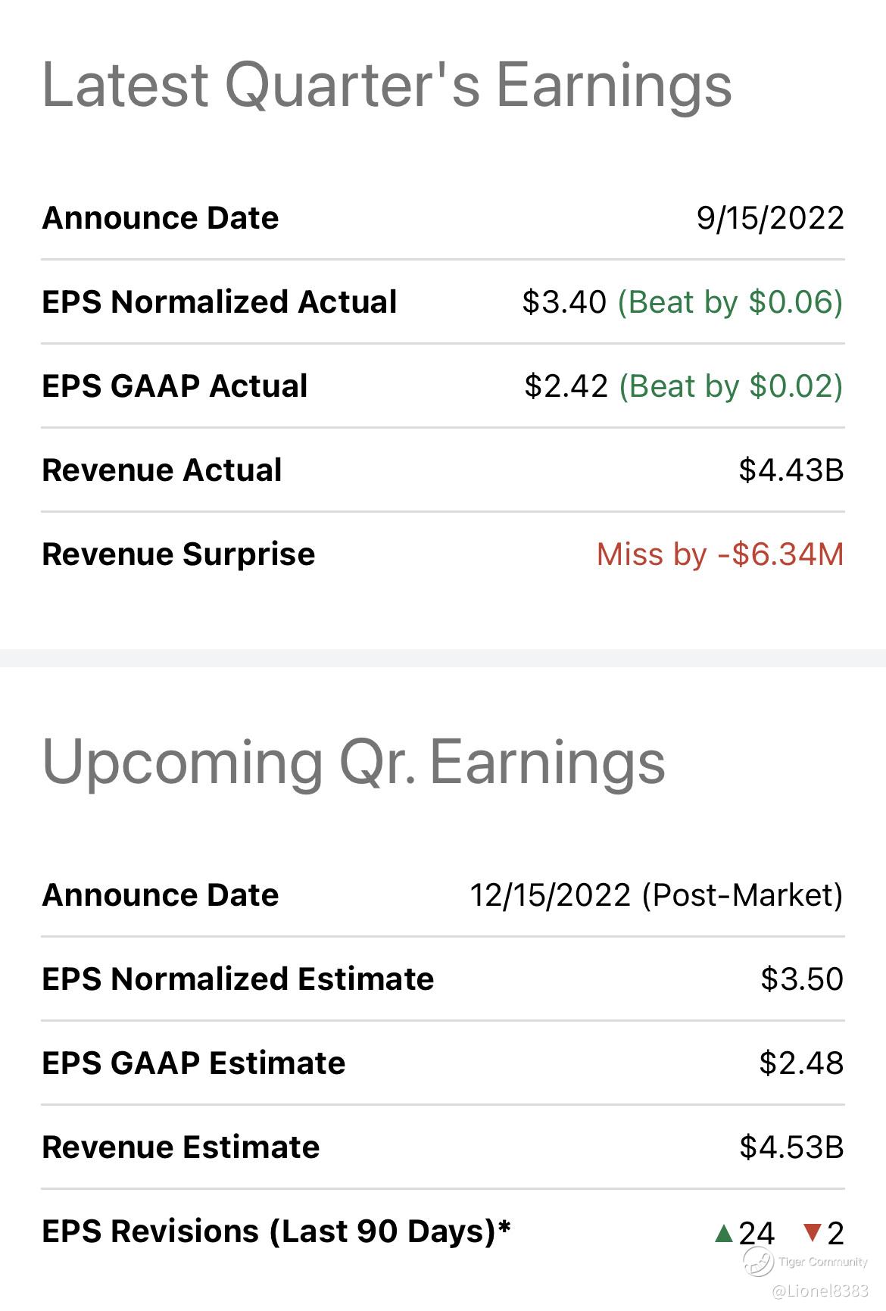
Task: Click the EPS Revisions (Last 90 Days) label
Action: pos(276,1231)
